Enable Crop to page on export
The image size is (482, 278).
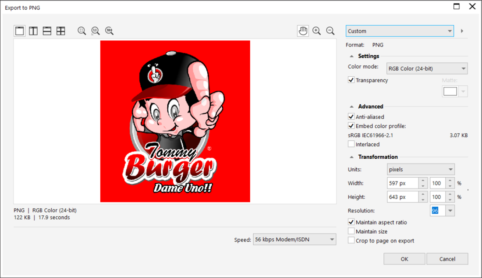pos(351,240)
